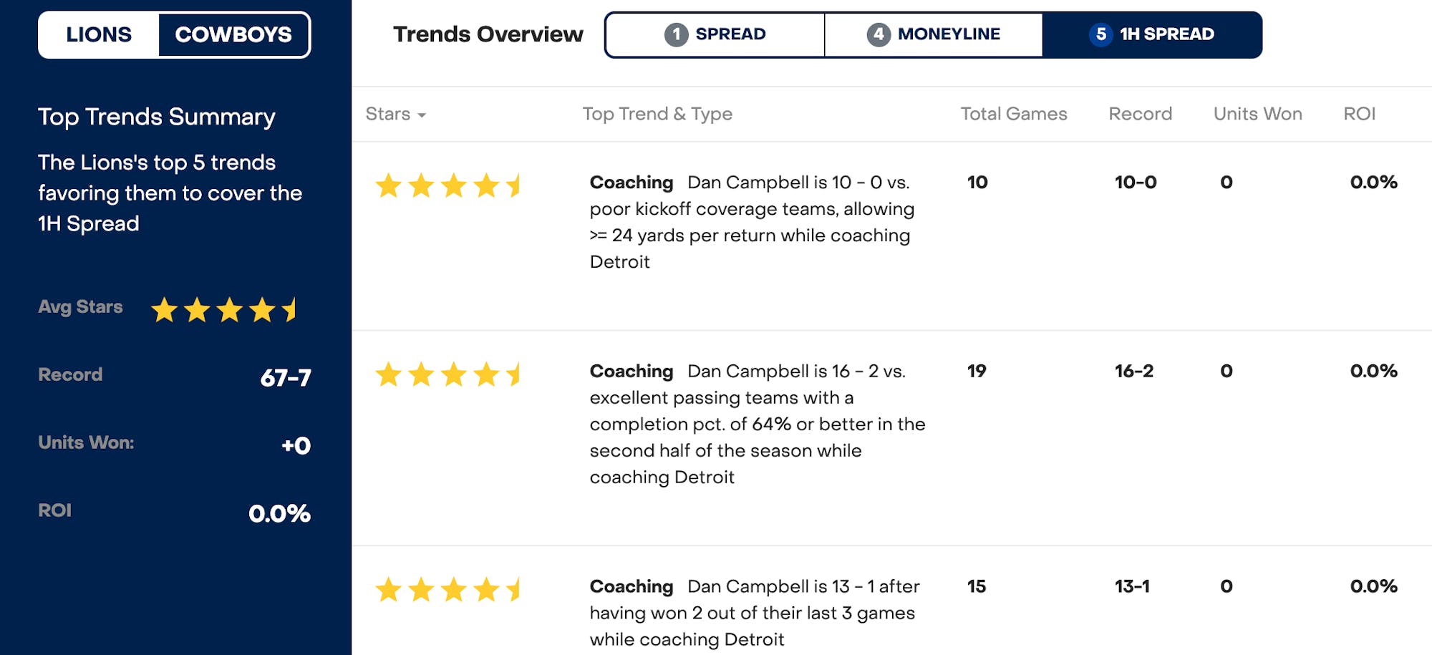Open the SPREAD trends tab
This screenshot has width=1432, height=655.
pos(716,34)
